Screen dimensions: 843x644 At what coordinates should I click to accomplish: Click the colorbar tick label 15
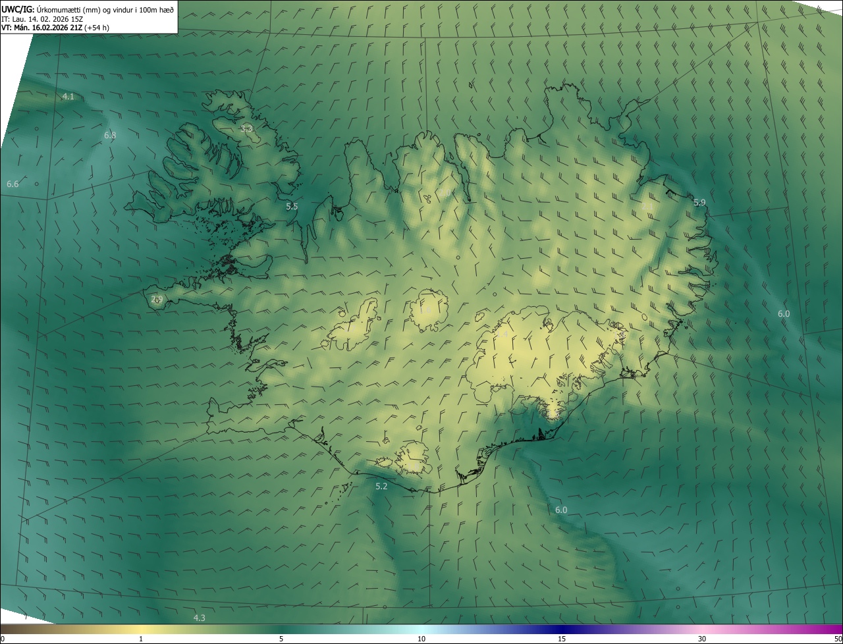coord(562,639)
